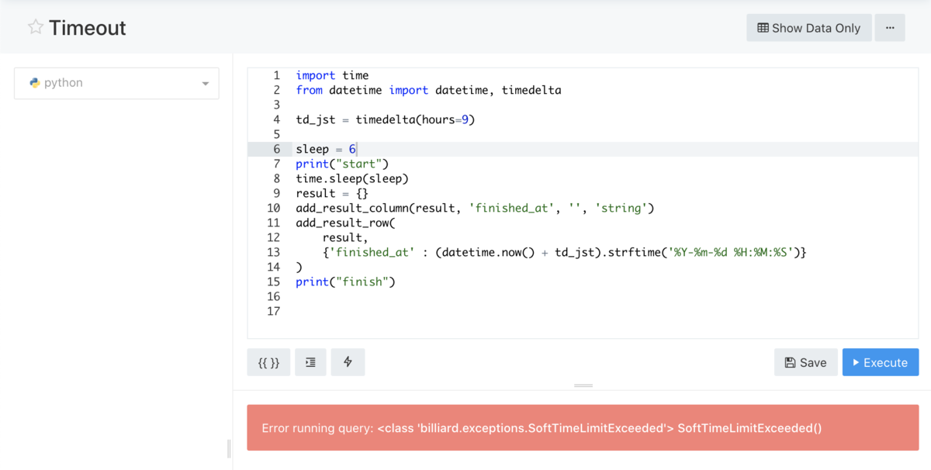Click line 14 closing parenthesis

(299, 267)
